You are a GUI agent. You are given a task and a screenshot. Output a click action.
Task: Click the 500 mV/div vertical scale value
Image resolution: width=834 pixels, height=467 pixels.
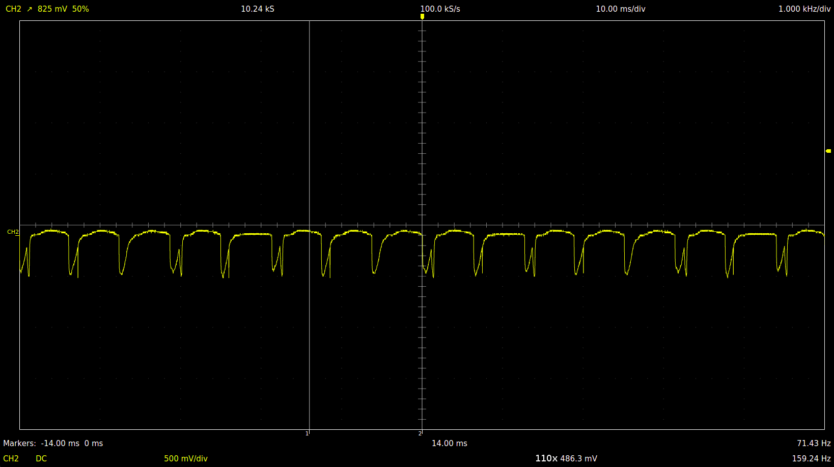(x=186, y=459)
